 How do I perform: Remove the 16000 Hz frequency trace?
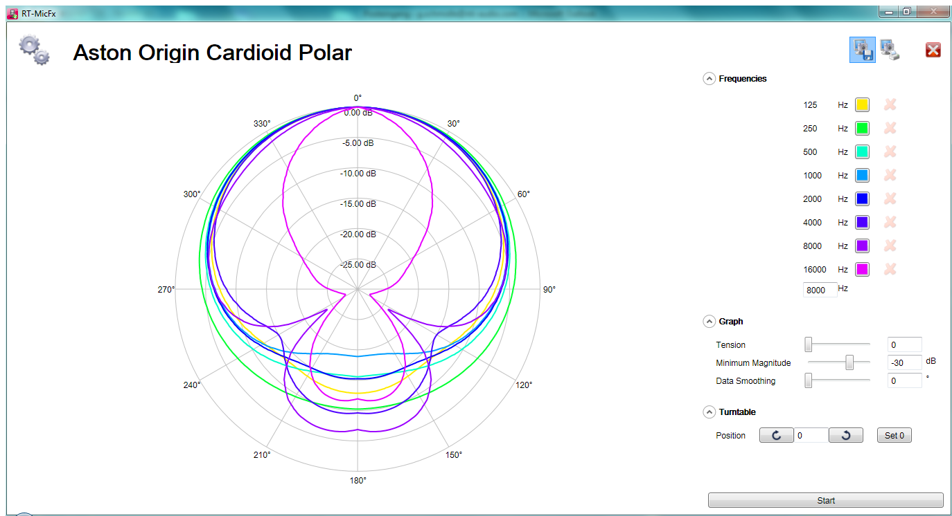click(890, 270)
